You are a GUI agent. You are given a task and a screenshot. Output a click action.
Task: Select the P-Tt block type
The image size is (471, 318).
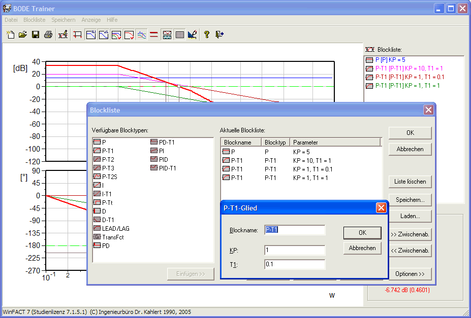pyautogui.click(x=103, y=202)
